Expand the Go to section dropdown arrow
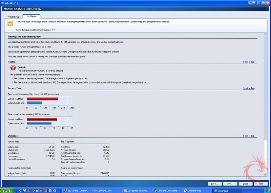Screen dimensions: 271x193 click(54, 30)
